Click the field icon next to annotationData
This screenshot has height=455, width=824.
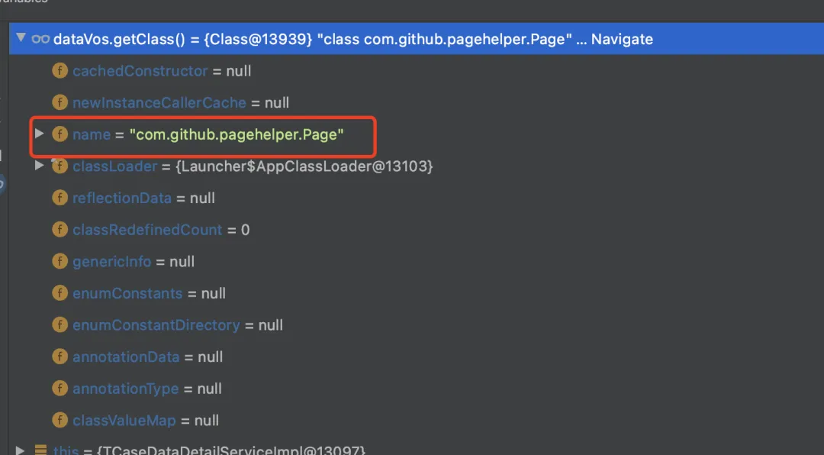(60, 357)
